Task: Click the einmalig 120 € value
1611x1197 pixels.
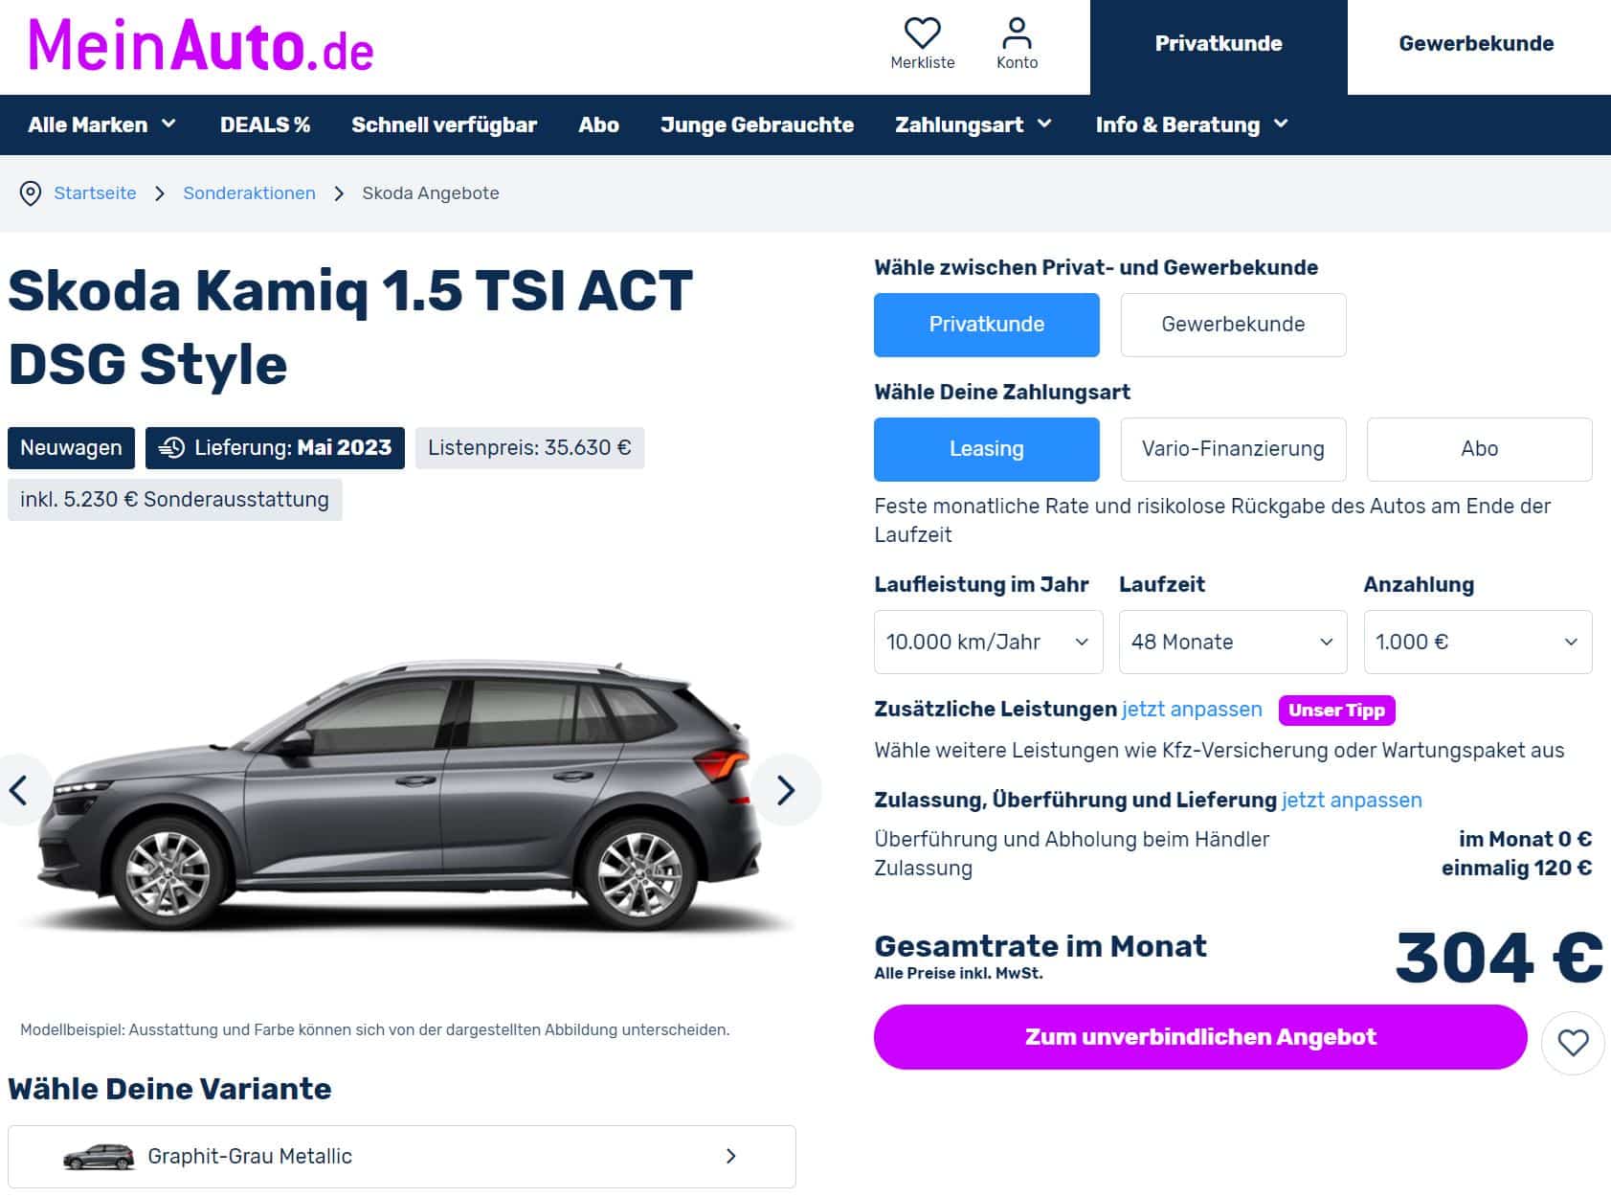Action: pyautogui.click(x=1516, y=869)
